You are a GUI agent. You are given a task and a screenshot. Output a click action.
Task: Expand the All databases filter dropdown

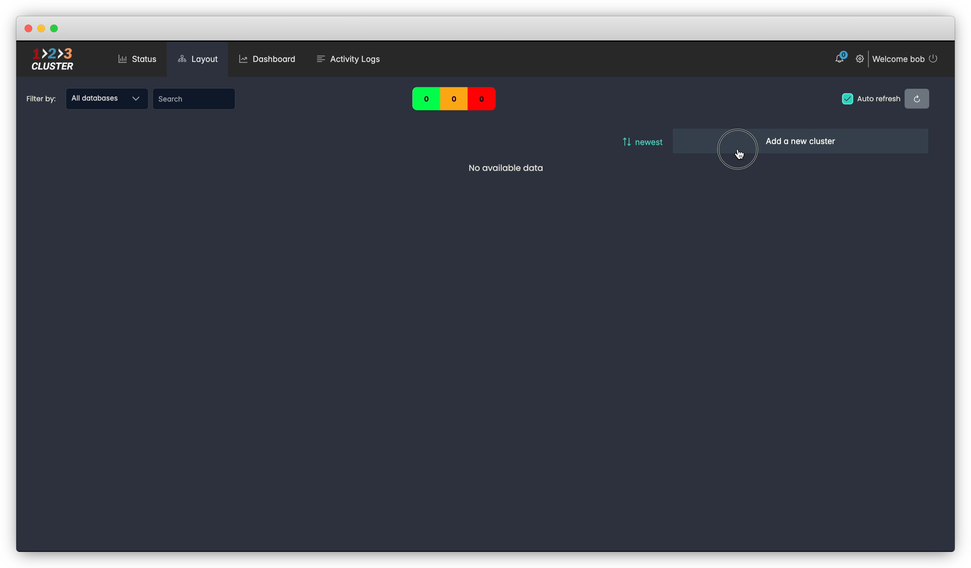107,99
